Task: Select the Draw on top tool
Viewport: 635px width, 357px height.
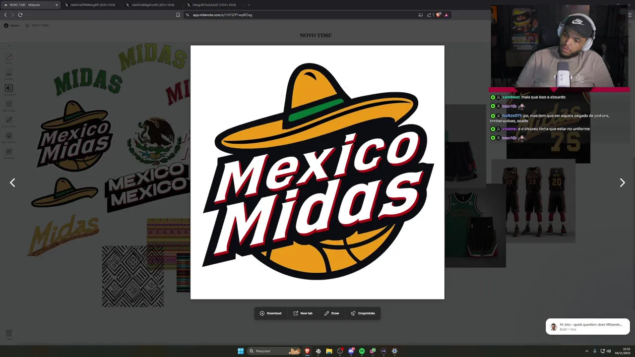Action: 9,121
